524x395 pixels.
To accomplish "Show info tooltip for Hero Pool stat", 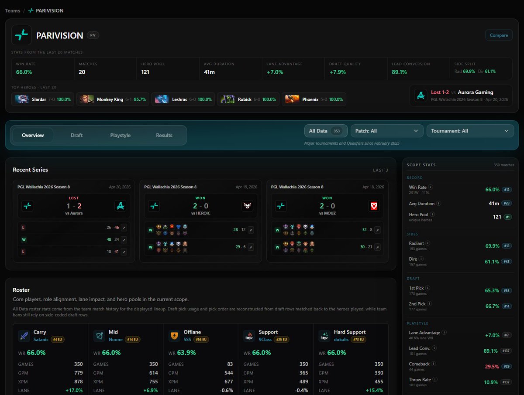I will [x=433, y=215].
